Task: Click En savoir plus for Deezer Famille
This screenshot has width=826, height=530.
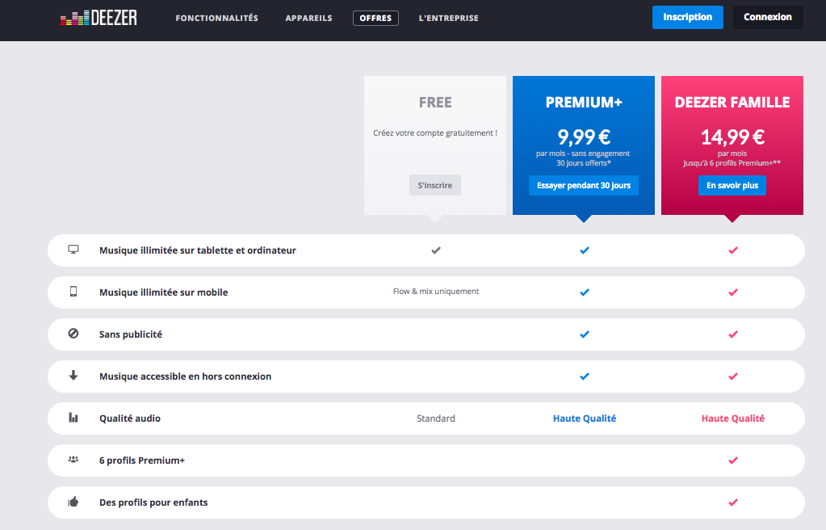Action: click(x=732, y=185)
